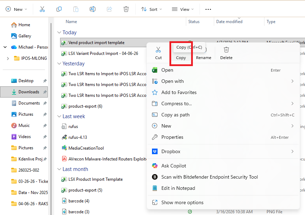Image resolution: width=305 pixels, height=215 pixels.
Task: Click the Share icon in the toolbar
Action: point(109,9)
